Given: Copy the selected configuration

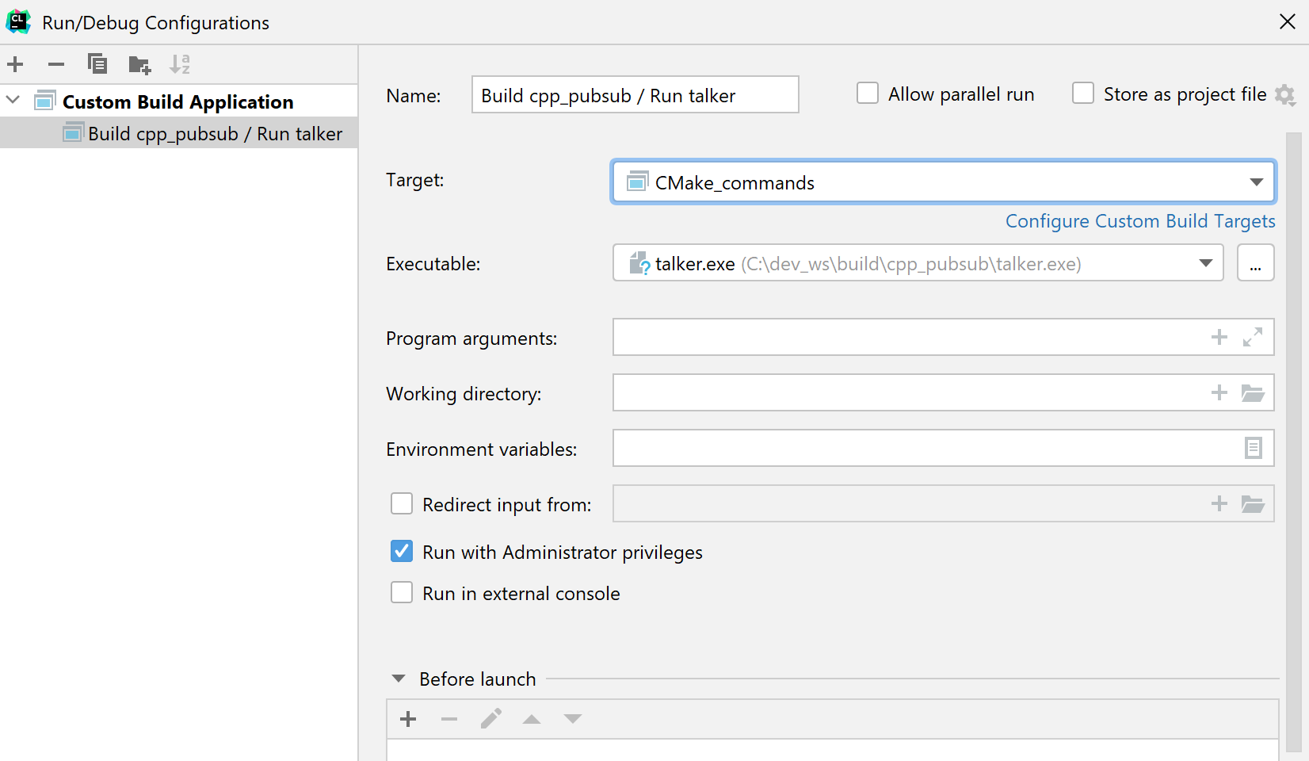Looking at the screenshot, I should coord(97,64).
